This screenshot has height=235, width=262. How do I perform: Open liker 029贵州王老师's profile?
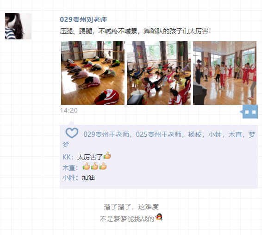point(106,134)
